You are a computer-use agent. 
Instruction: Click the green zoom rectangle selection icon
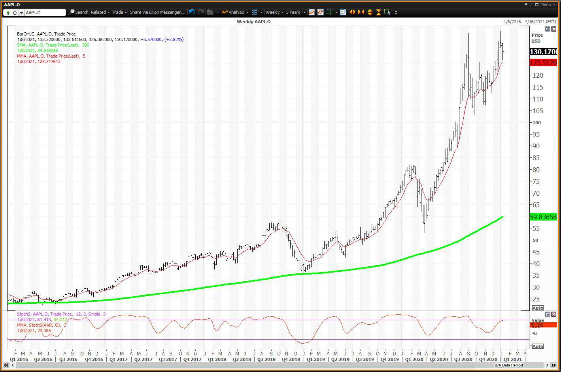[x=387, y=12]
